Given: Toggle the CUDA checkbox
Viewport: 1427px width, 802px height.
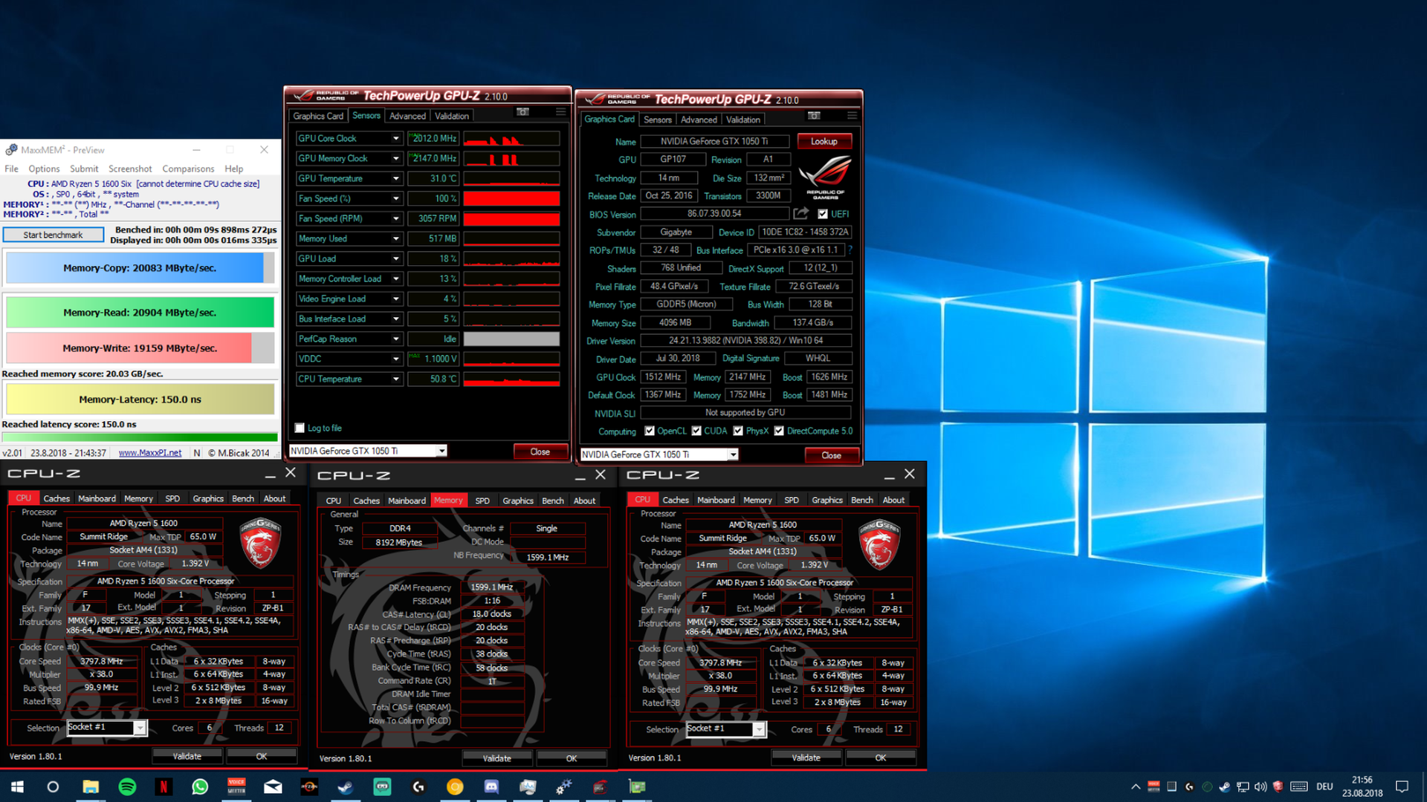Looking at the screenshot, I should tap(696, 431).
